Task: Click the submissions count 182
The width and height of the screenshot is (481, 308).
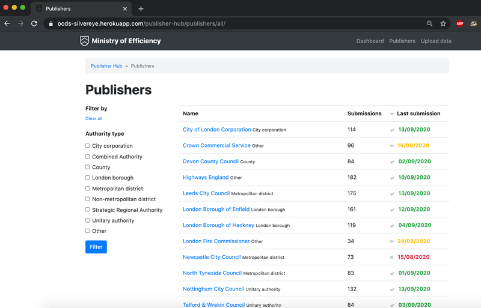Action: point(352,178)
